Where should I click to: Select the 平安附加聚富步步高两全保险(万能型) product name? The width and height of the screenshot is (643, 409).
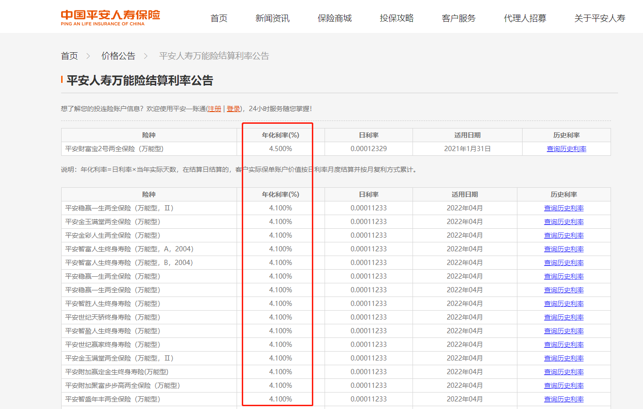pos(123,385)
